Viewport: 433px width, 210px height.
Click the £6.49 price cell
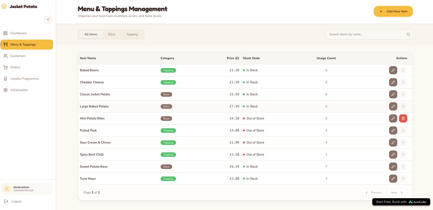[234, 167]
